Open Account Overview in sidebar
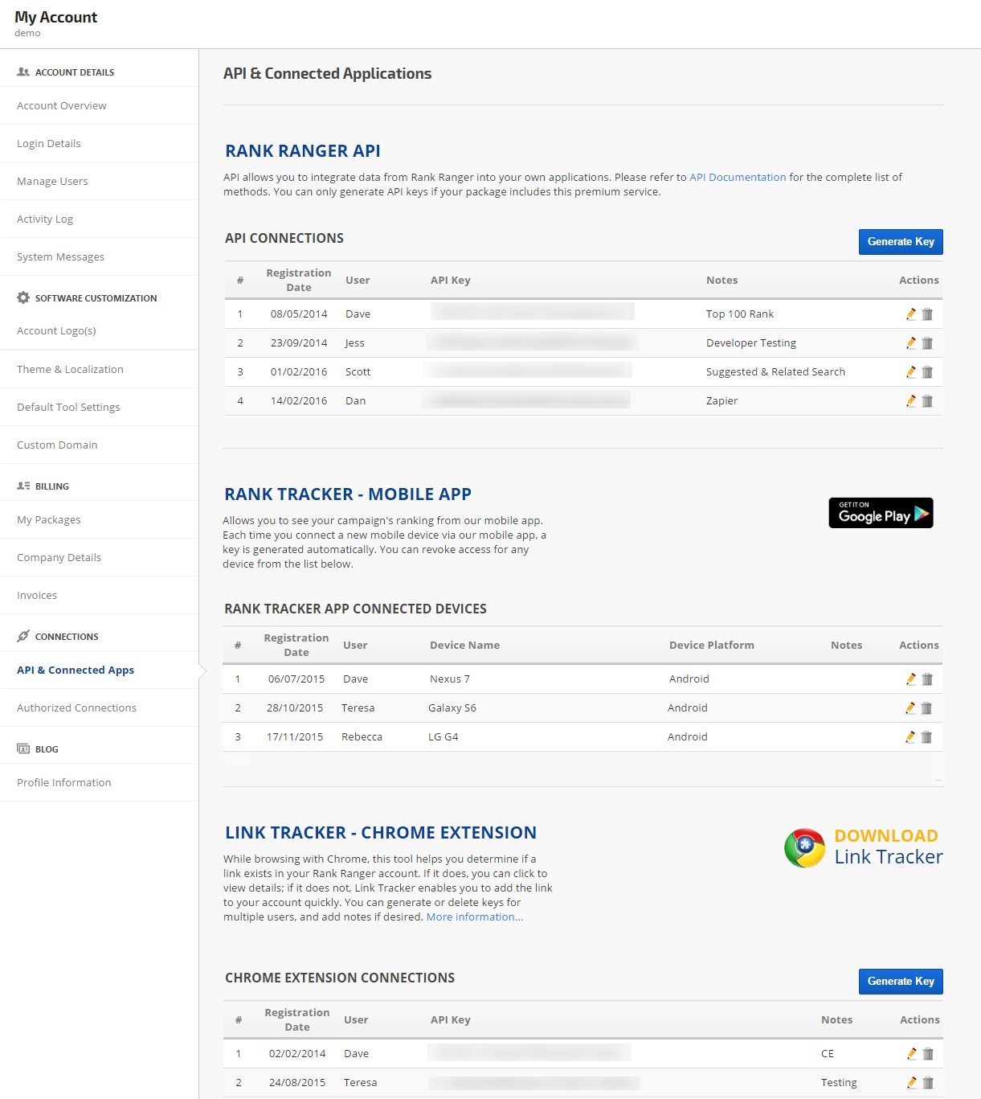The image size is (981, 1099). tap(62, 106)
